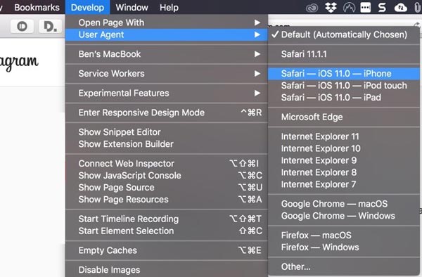Select Internet Explorer 8 user agent
This screenshot has width=422, height=277.
344,172
